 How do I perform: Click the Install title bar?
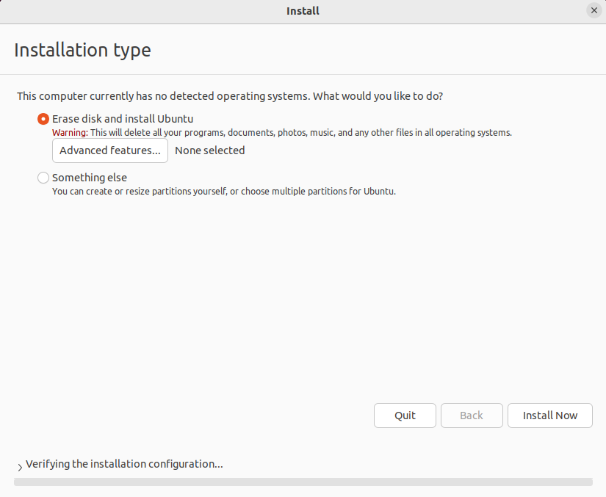click(303, 11)
